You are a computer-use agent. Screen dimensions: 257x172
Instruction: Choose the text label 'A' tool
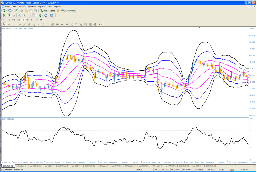point(38,24)
